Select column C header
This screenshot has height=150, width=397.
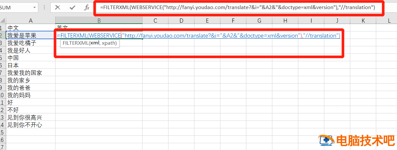[155, 21]
